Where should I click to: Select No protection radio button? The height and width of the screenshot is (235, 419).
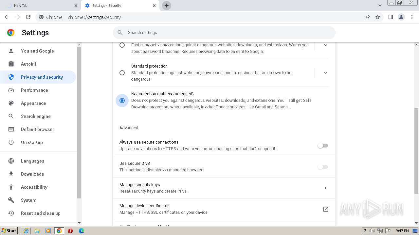point(122,101)
